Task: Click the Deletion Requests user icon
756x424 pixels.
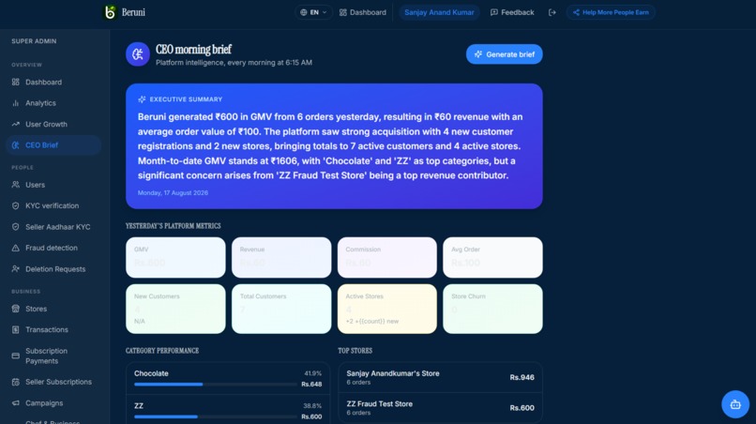Action: [x=15, y=269]
